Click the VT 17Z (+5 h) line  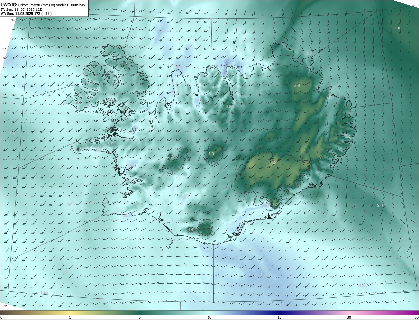click(26, 14)
